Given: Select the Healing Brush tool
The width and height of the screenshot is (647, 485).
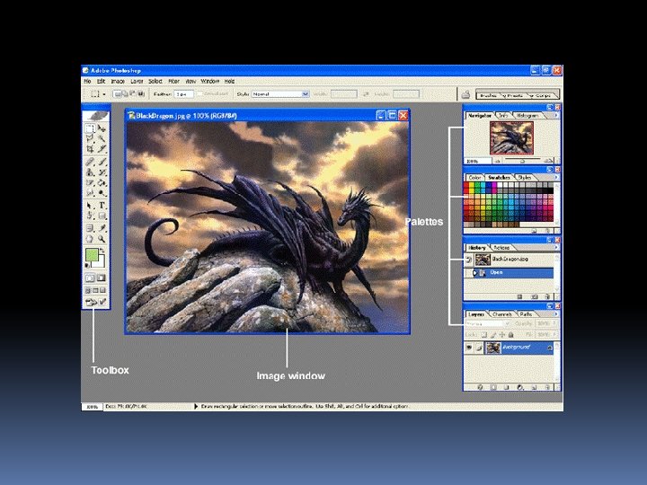Looking at the screenshot, I should pos(90,162).
